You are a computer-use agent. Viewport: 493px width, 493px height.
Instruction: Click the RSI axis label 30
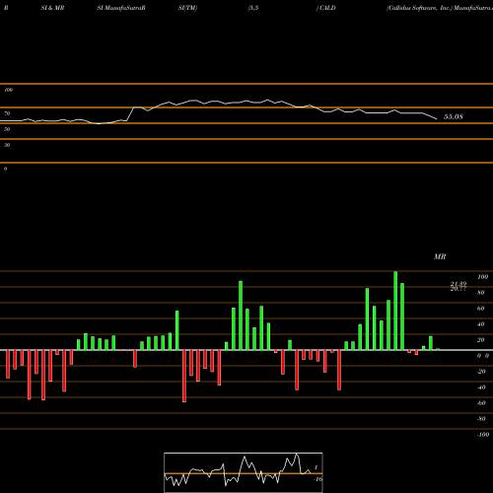point(7,145)
